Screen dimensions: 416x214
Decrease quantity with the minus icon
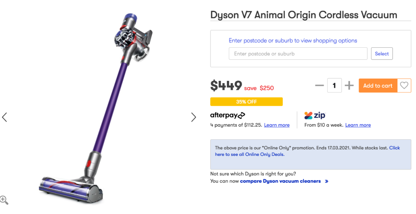tap(319, 85)
